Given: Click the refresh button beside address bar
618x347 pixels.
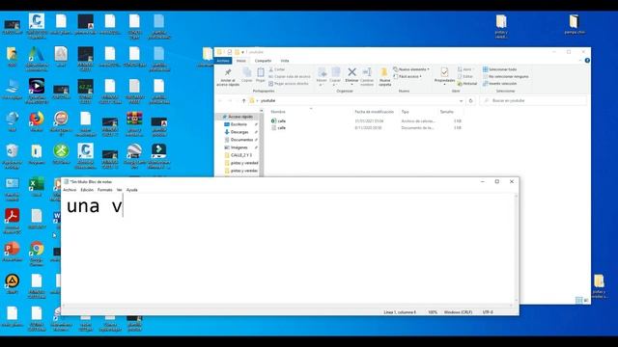Looking at the screenshot, I should (x=470, y=100).
